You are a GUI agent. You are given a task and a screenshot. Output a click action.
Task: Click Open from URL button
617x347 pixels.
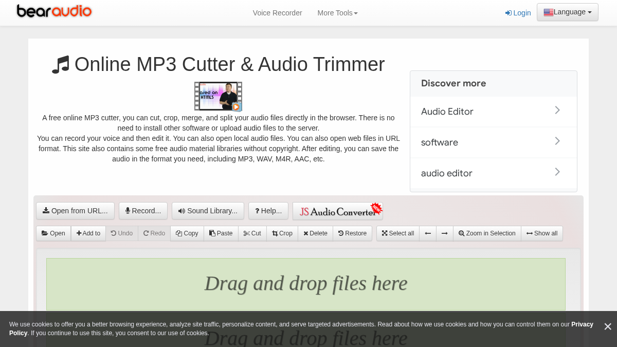(75, 211)
